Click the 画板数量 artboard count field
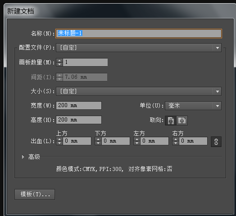This screenshot has height=216, width=236. coord(85,62)
